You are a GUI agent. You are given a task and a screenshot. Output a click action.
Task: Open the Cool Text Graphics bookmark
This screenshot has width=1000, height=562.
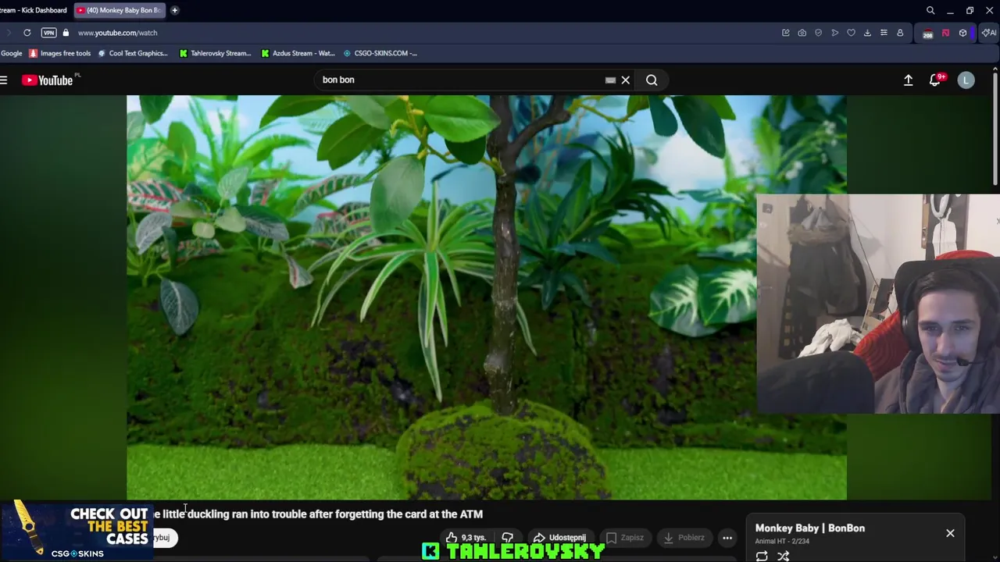point(133,53)
